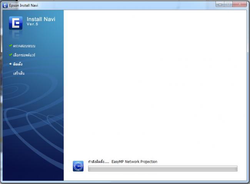Select the เลือกซอฟต์แวร์ step
This screenshot has height=184, width=250.
click(x=24, y=55)
